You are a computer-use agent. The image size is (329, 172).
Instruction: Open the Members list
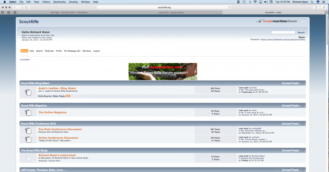pos(87,51)
